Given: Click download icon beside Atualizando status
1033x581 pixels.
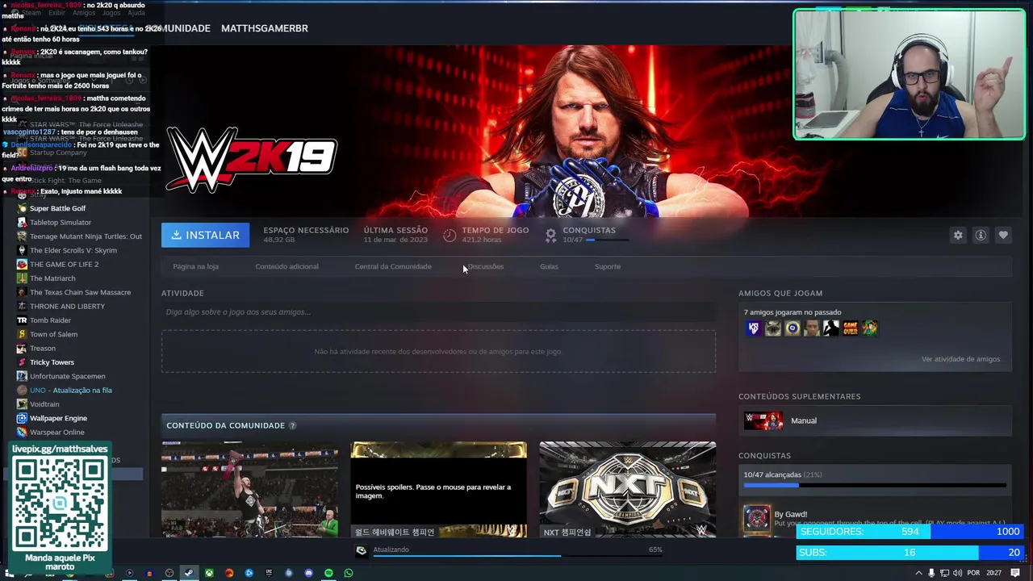Looking at the screenshot, I should (x=361, y=550).
